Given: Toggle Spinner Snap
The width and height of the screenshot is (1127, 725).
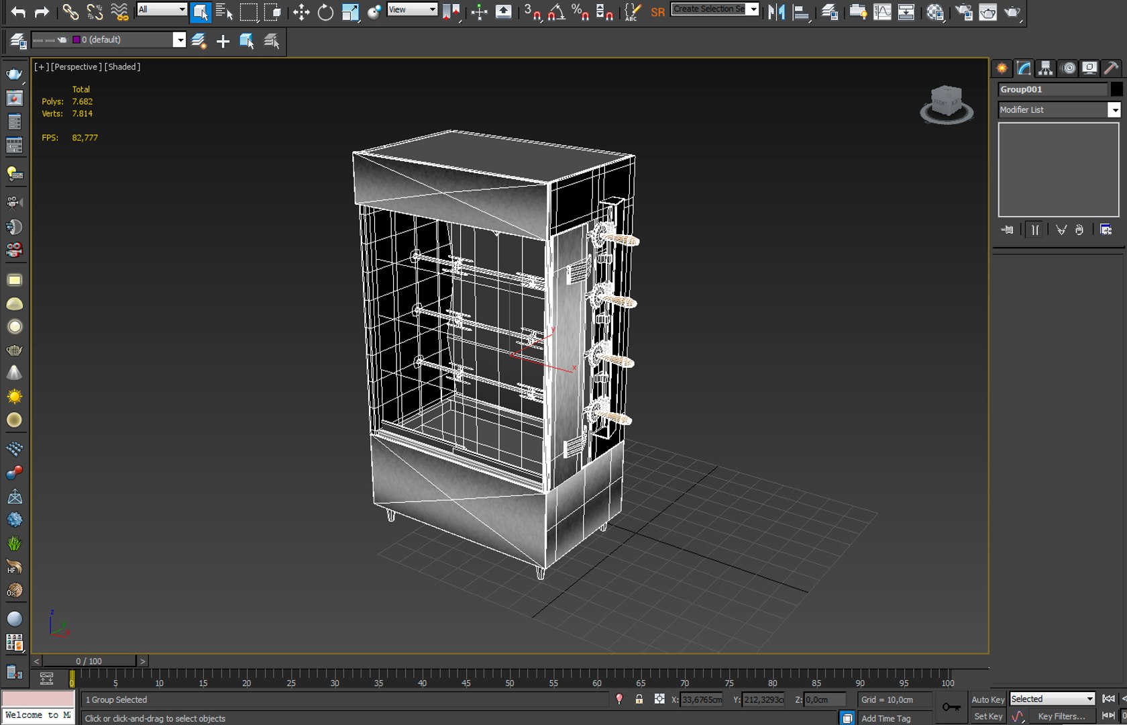Looking at the screenshot, I should [604, 11].
